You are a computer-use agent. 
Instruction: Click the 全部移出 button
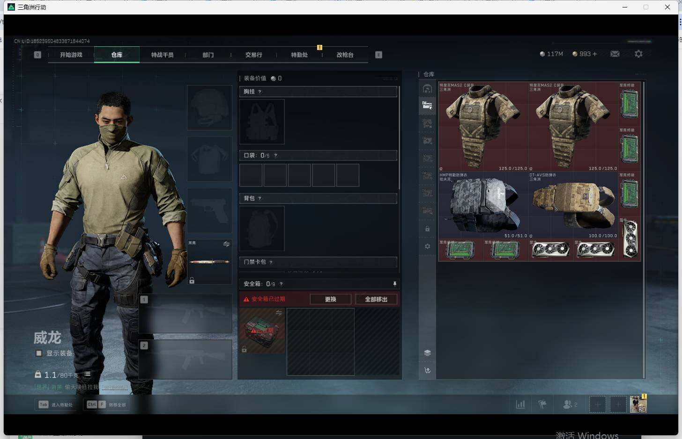click(x=376, y=299)
